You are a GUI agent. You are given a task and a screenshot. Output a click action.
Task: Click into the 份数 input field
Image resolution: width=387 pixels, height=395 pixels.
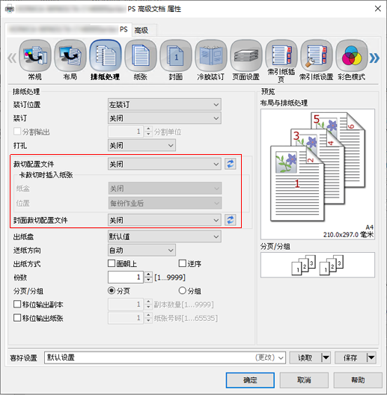pyautogui.click(x=126, y=277)
